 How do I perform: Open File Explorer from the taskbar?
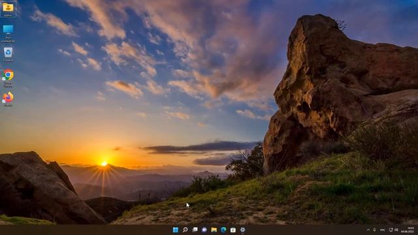pyautogui.click(x=214, y=230)
